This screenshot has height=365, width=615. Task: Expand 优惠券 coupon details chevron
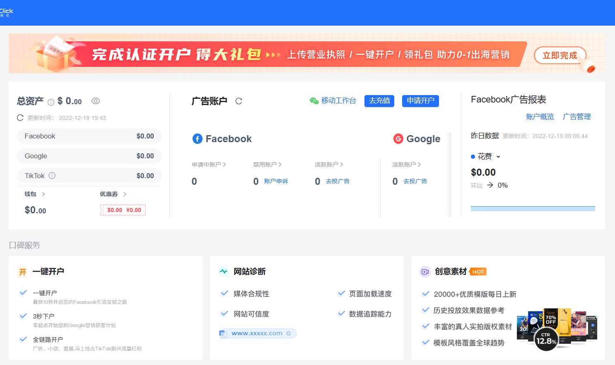tap(125, 194)
